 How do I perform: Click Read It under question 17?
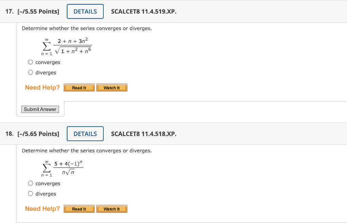tap(79, 87)
